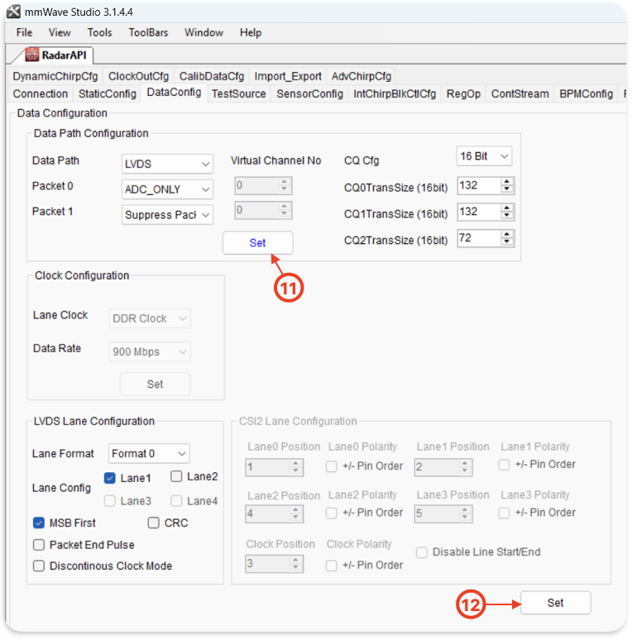
Task: Open the Packet 0 ADC_ONLY dropdown
Action: 167,189
